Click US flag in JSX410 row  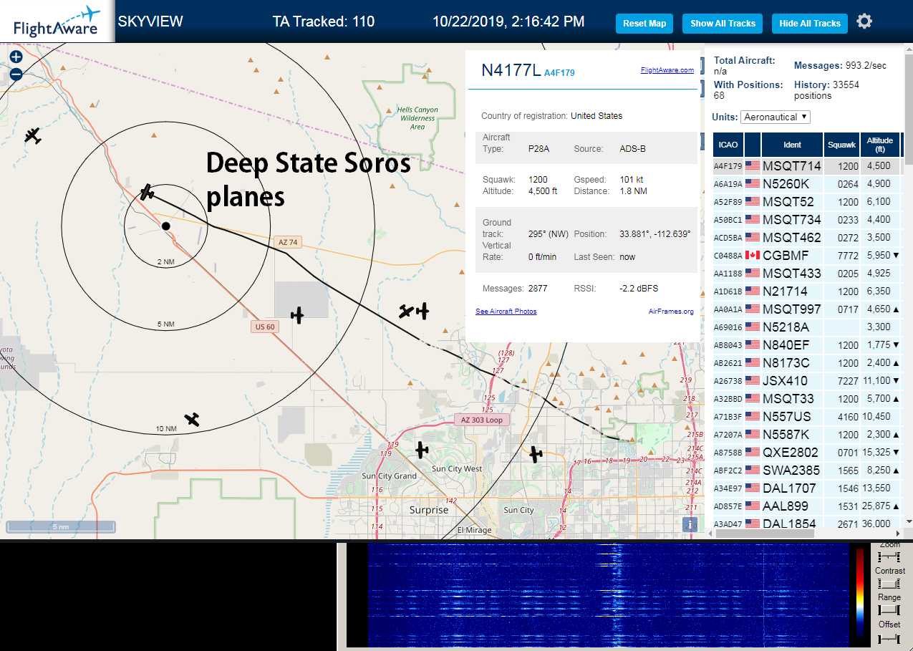pos(753,381)
